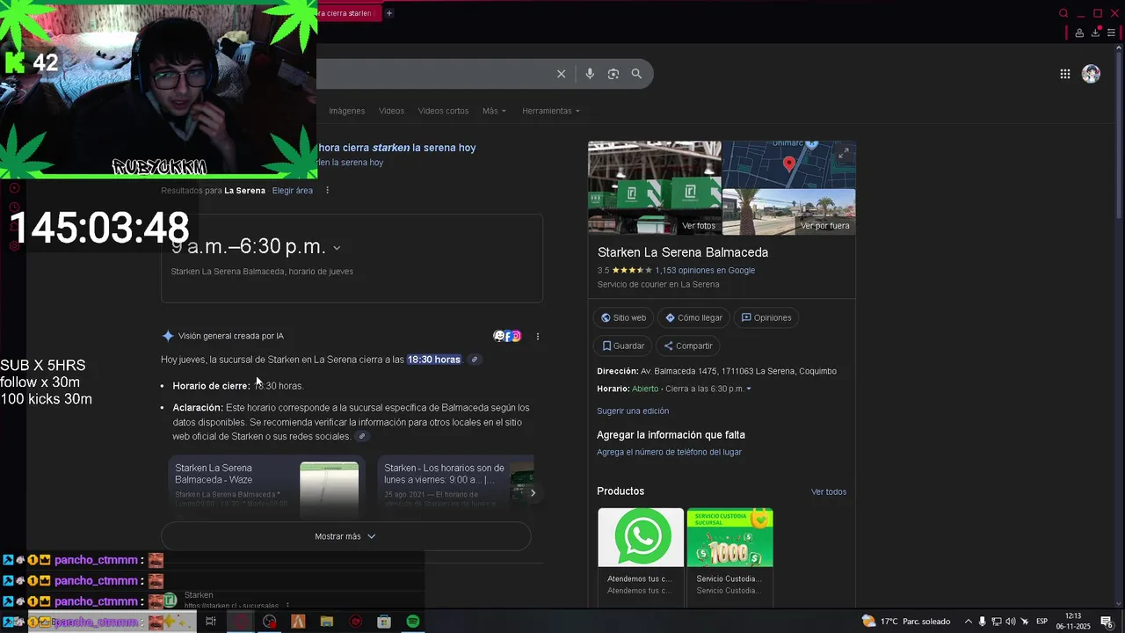This screenshot has width=1125, height=633.
Task: Click the Guardar button
Action: point(623,346)
